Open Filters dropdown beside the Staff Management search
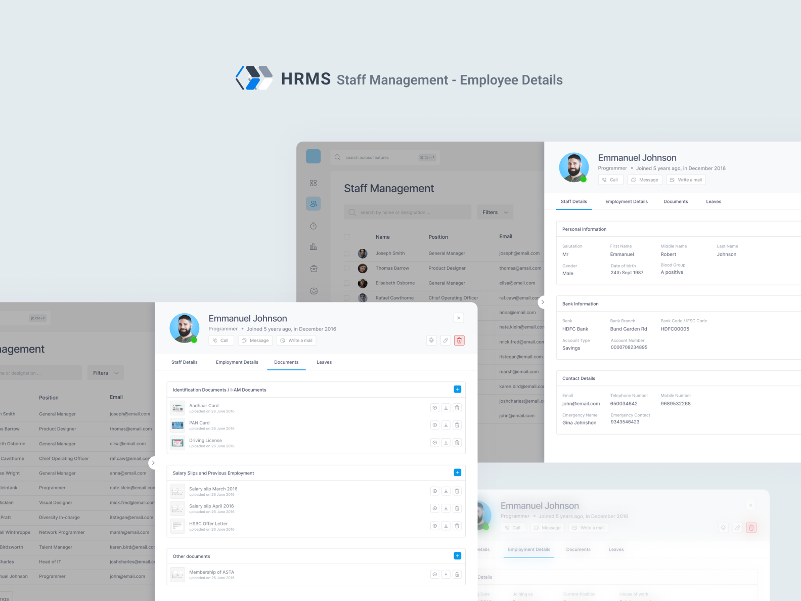The height and width of the screenshot is (601, 801). (x=495, y=212)
